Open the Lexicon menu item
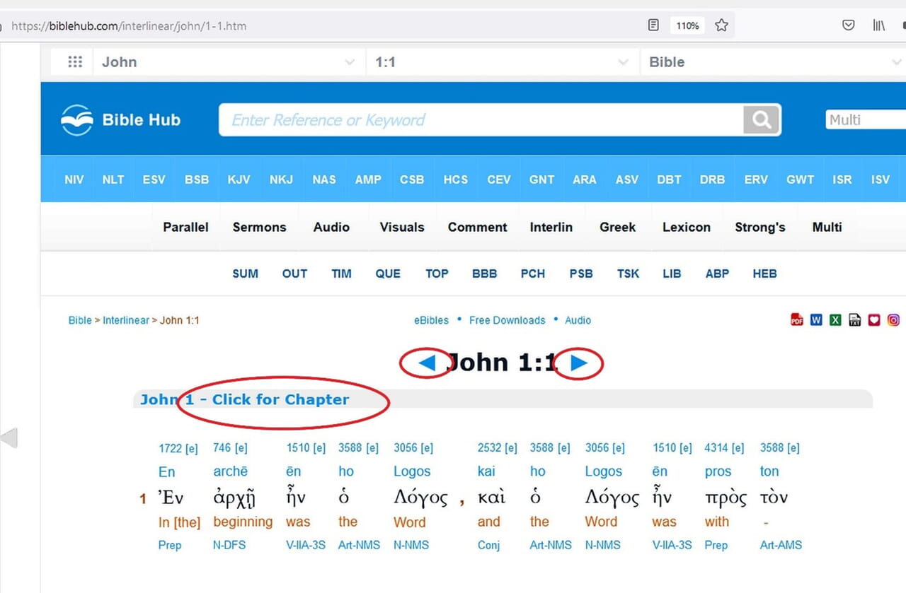The image size is (906, 593). [687, 227]
